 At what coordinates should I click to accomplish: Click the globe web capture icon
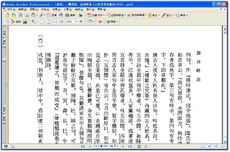click(61, 15)
